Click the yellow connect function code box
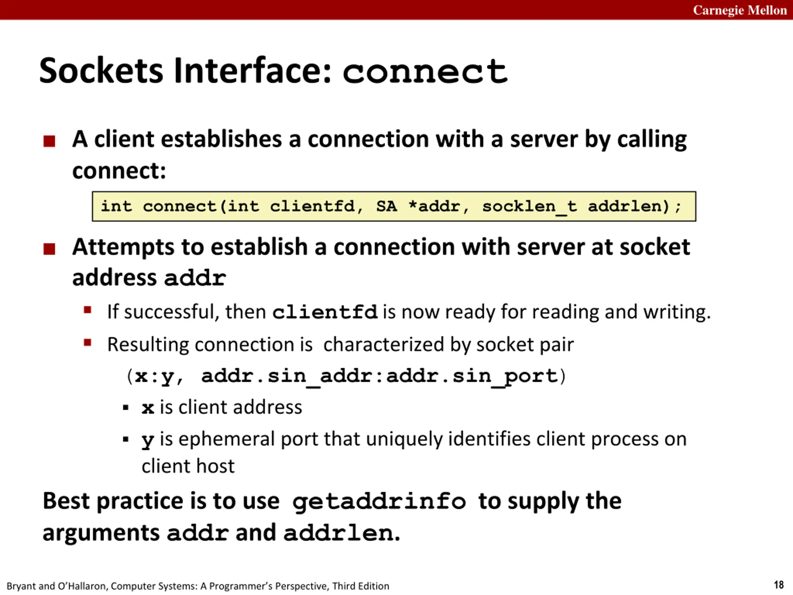 pyautogui.click(x=394, y=207)
